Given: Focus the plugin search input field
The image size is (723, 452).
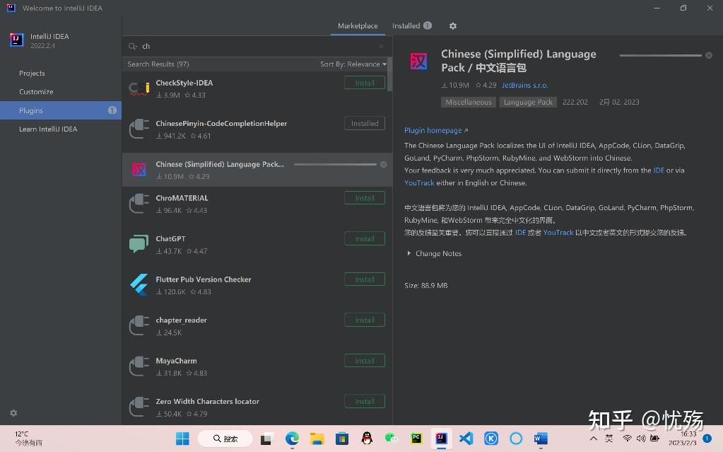Looking at the screenshot, I should pos(258,46).
